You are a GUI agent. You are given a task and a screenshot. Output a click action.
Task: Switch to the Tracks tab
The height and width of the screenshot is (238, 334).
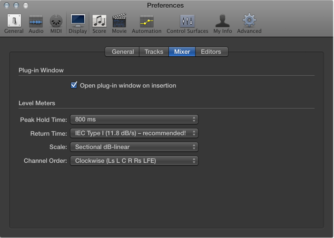point(154,52)
